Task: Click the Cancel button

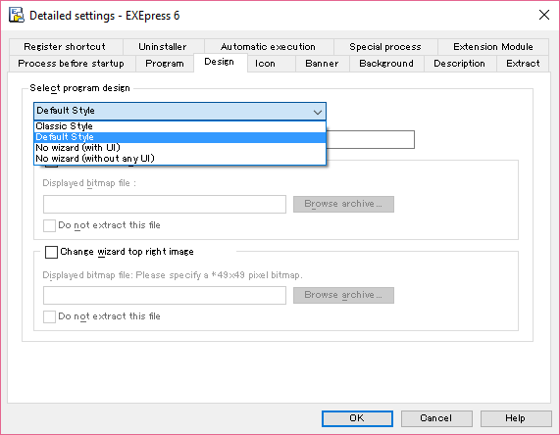Action: click(x=436, y=418)
